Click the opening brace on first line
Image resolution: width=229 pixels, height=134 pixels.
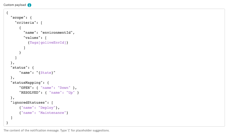7,13
